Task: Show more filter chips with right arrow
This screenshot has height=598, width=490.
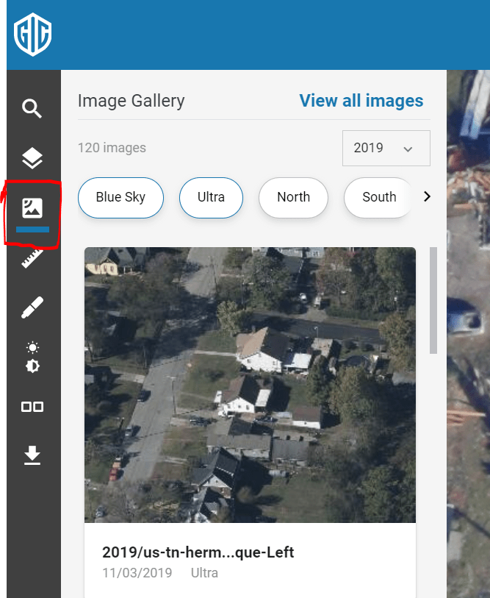Action: click(427, 197)
